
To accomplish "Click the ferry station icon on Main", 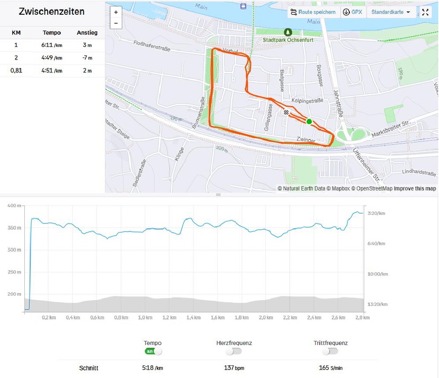I will point(243,6).
